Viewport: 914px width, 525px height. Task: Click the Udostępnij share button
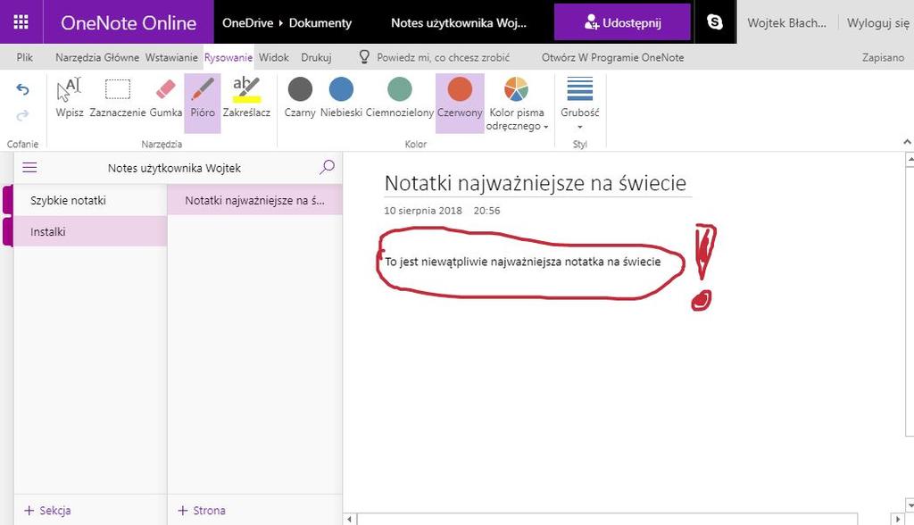click(622, 22)
